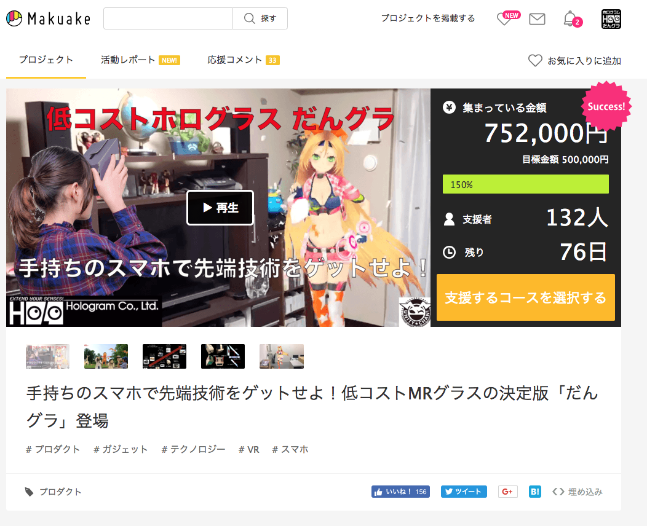Click the 132人 supporters count
Screen dimensions: 647x526
point(577,218)
